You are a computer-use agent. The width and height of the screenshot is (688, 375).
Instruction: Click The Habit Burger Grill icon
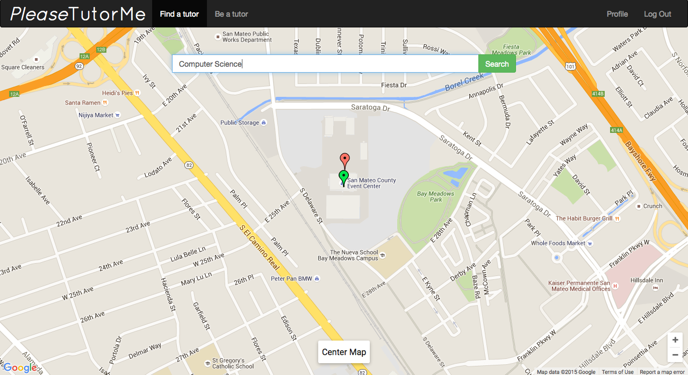(x=618, y=218)
